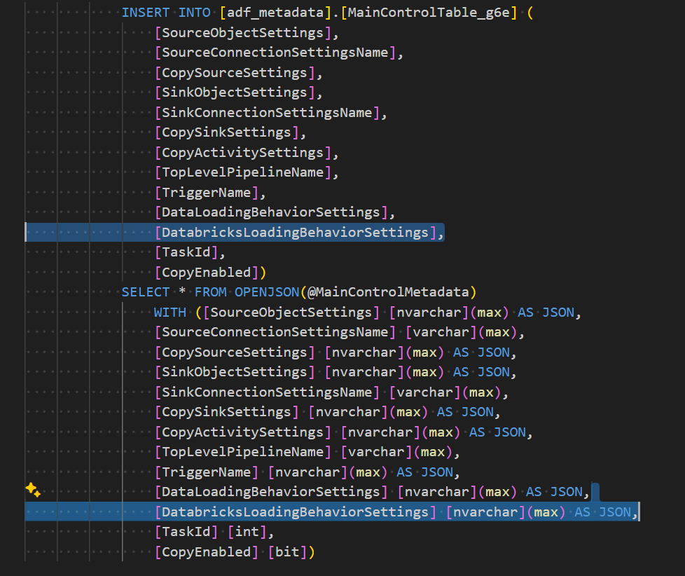Click [TopLevelPipelineName] in the WITH clause
The image size is (685, 576).
pyautogui.click(x=243, y=452)
